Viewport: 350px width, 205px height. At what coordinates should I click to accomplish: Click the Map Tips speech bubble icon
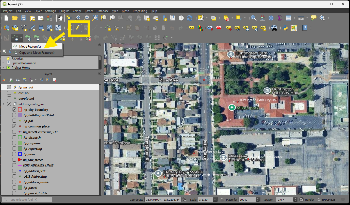314,18
